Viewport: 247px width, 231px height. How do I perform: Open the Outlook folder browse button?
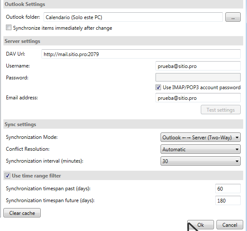click(233, 17)
